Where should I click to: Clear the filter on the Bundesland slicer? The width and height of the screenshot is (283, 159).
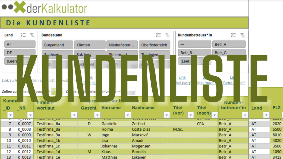(x=167, y=35)
